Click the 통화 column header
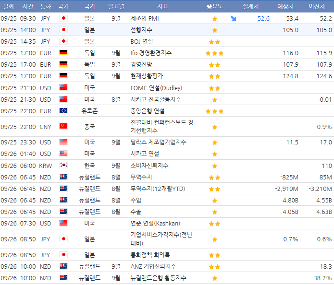This screenshot has width=334, height=285. click(x=46, y=6)
